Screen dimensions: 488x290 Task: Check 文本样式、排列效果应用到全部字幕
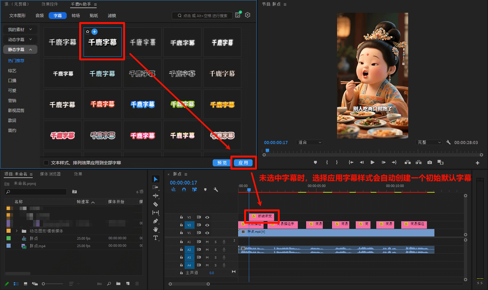(46, 162)
